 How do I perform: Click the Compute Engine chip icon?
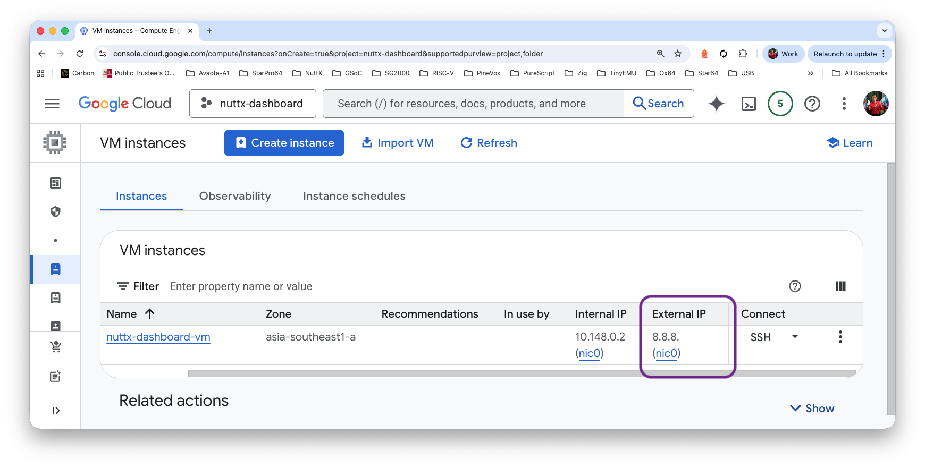(55, 142)
